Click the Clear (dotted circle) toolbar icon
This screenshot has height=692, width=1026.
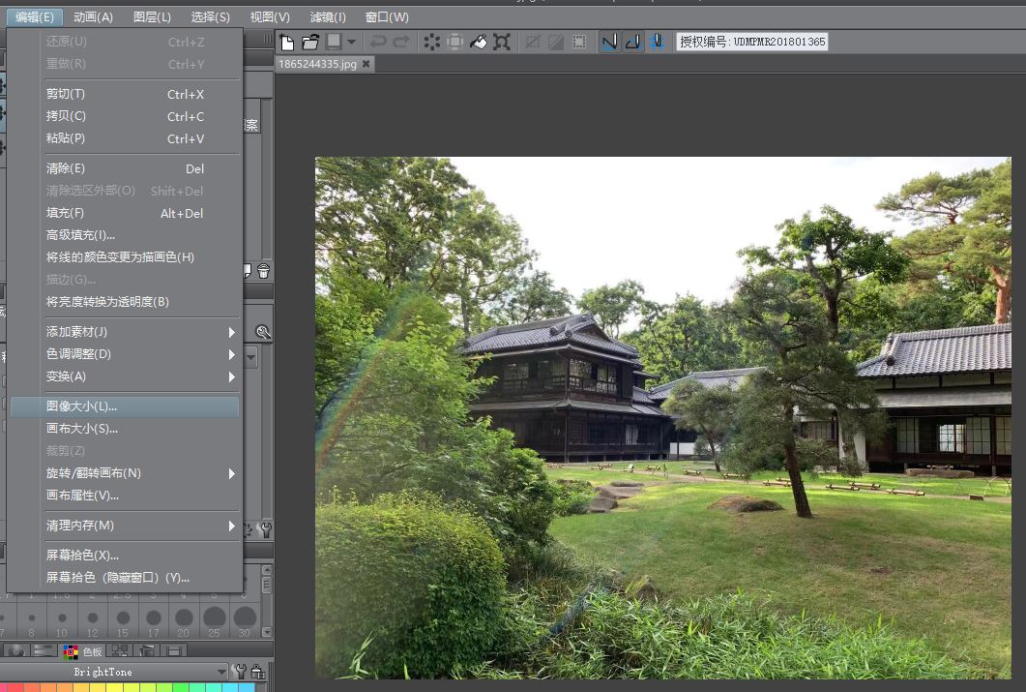[x=431, y=42]
